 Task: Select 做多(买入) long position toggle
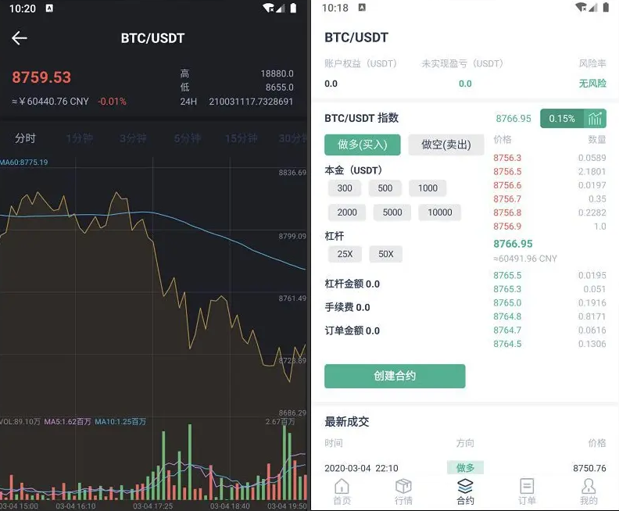[363, 145]
